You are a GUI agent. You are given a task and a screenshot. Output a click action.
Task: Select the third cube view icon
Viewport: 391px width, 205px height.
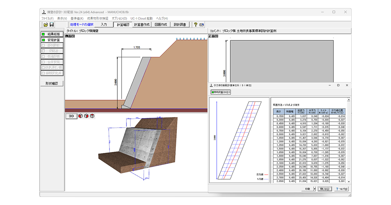tap(92, 116)
